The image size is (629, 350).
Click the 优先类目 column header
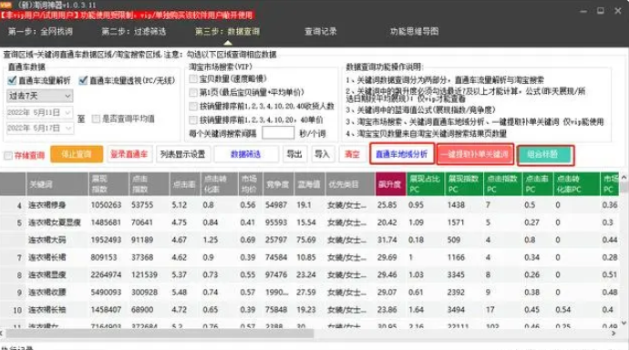click(350, 184)
